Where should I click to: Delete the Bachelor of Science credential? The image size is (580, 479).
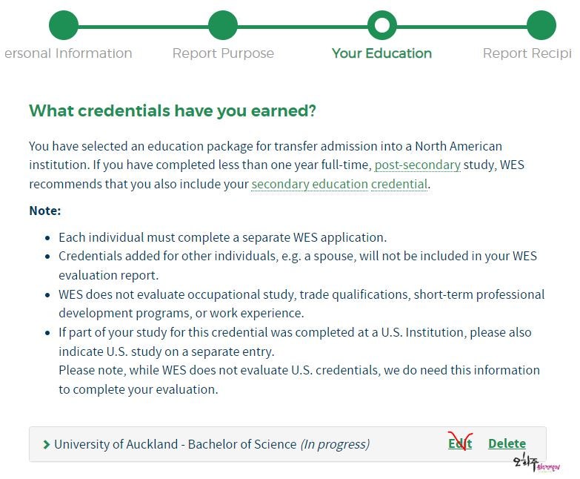[x=507, y=443]
